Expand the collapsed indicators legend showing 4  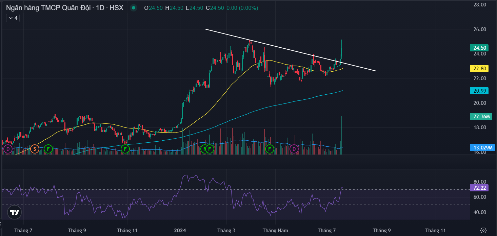click(13, 18)
